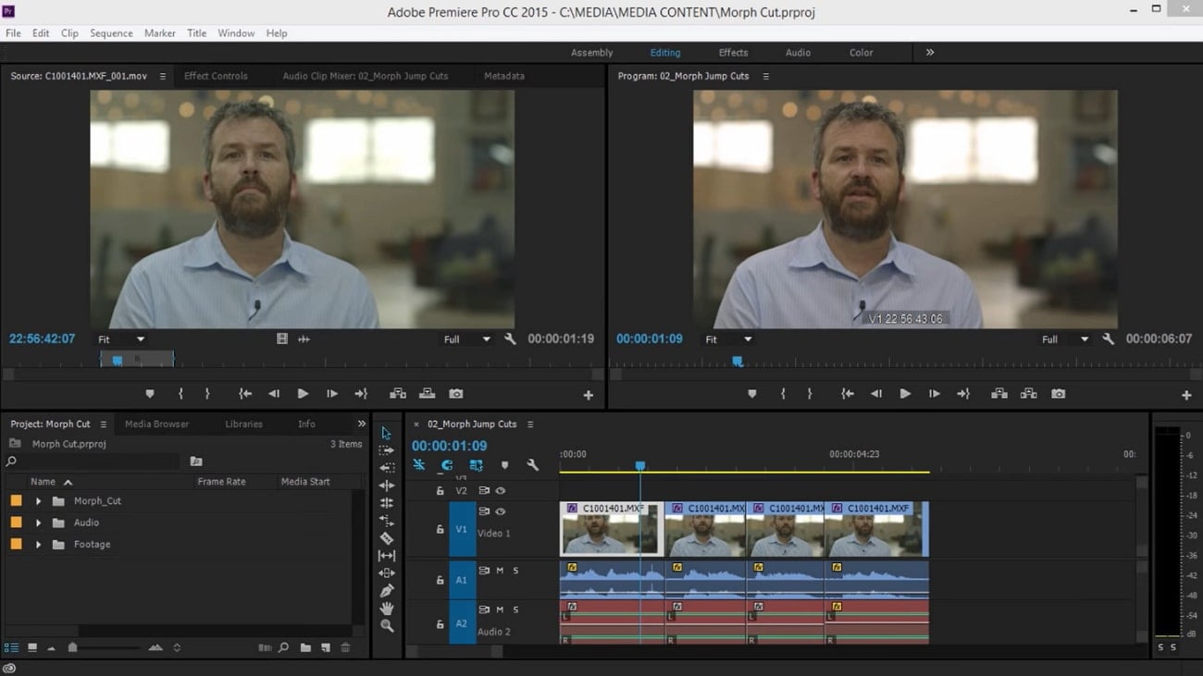Solo audio track A1
The image size is (1203, 676).
515,571
